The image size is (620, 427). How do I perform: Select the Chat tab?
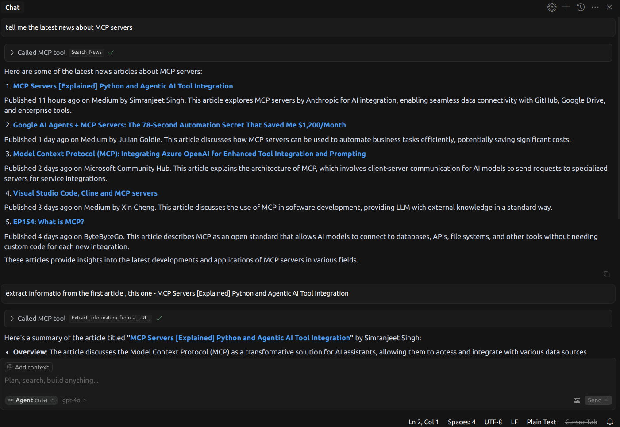[12, 7]
